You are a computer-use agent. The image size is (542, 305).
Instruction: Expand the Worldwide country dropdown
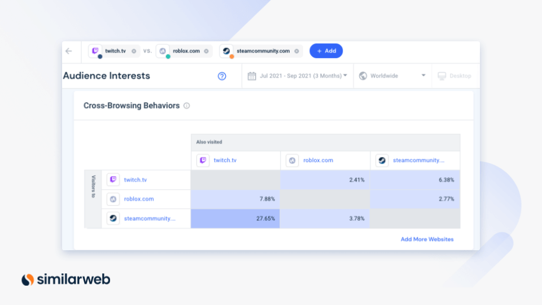tap(392, 76)
